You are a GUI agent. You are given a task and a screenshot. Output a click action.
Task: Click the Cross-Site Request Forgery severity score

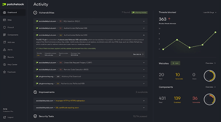pyautogui.click(x=61, y=63)
